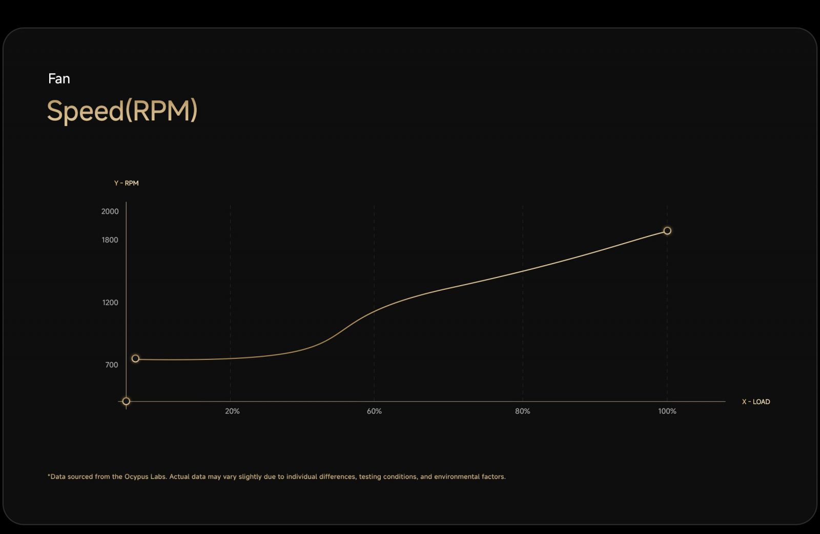This screenshot has width=820, height=534.
Task: Select the 100% load axis label
Action: [667, 411]
